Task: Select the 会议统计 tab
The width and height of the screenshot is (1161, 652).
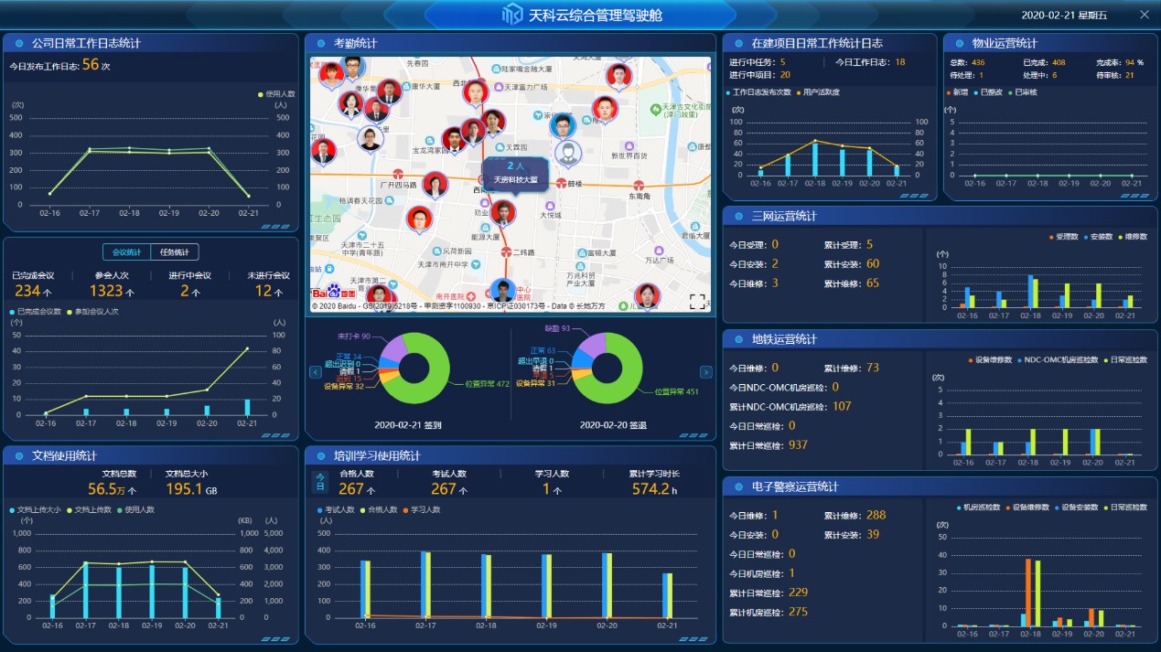Action: click(x=126, y=252)
